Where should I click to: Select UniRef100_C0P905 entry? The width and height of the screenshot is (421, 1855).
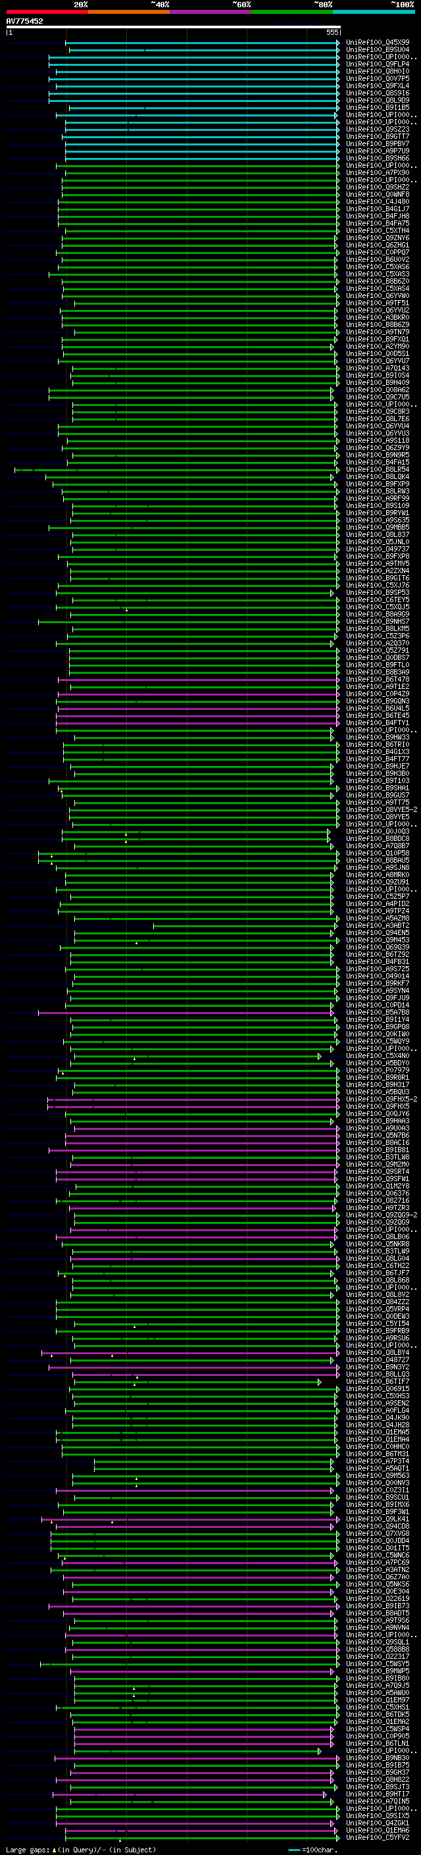(377, 1736)
